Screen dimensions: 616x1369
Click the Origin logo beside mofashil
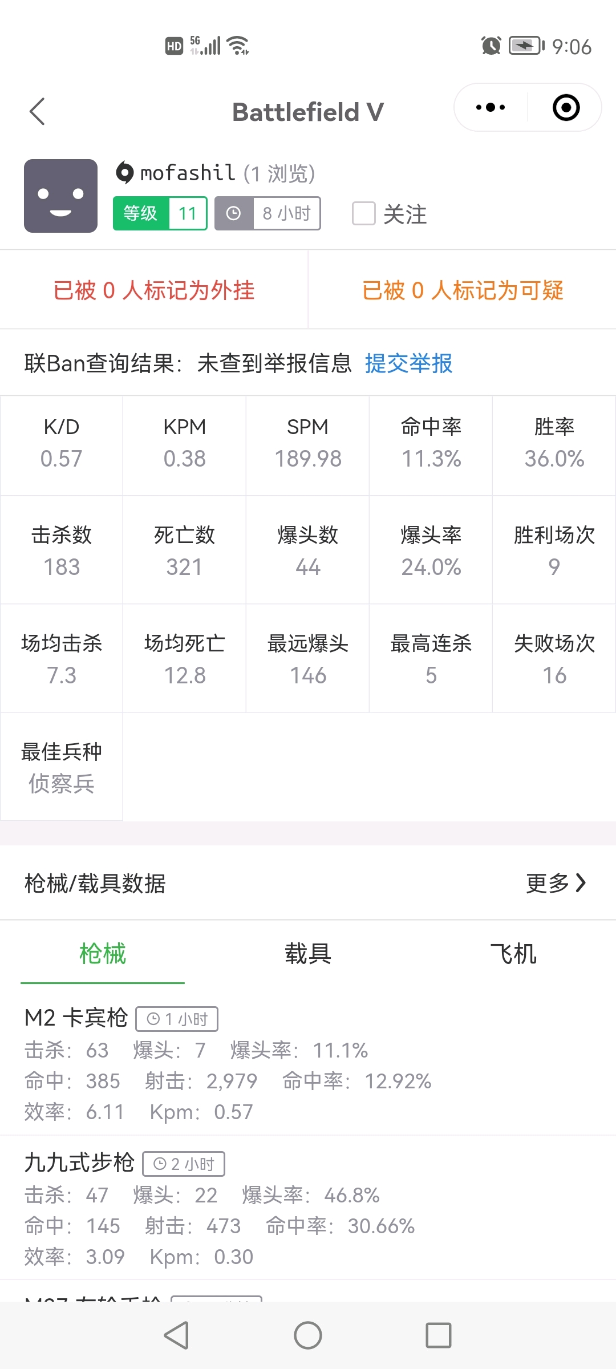point(124,172)
